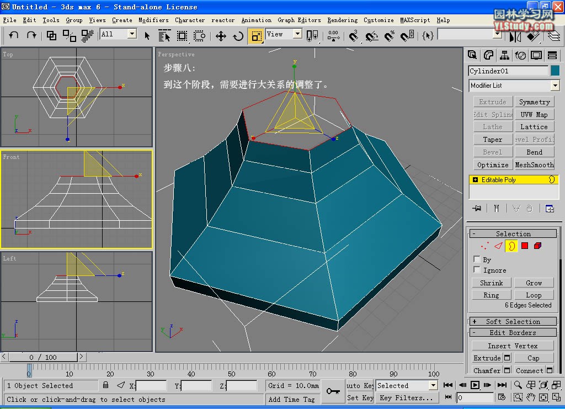Open the Graph Editors menu
The image size is (565, 409).
coord(299,20)
